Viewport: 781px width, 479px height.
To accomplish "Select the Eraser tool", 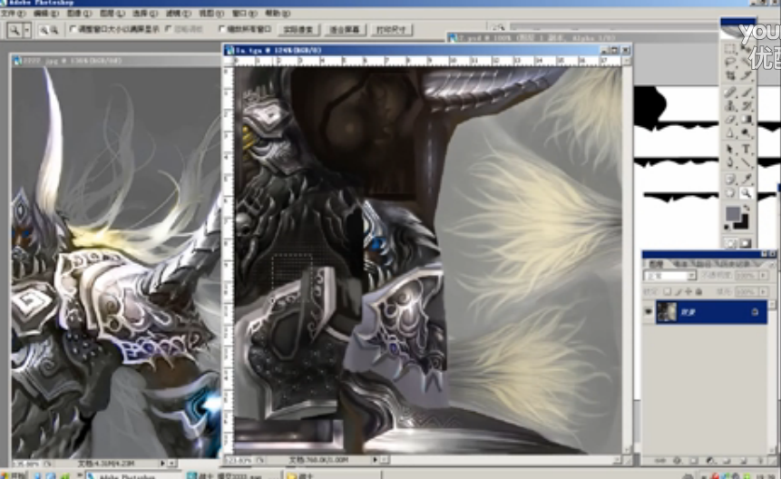I will tap(730, 120).
